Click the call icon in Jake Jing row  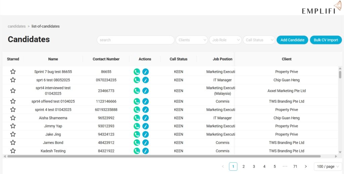pos(137,134)
